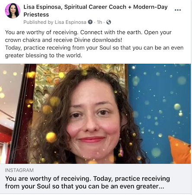
Task: Open link headline "You are worthy of receiving. Today"
Action: pos(87,182)
